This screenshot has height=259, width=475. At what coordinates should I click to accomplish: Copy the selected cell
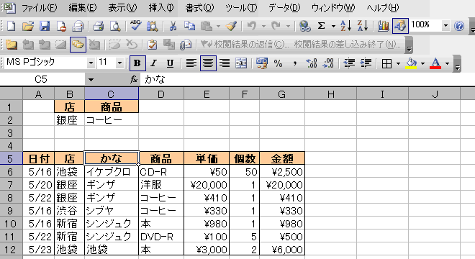[189, 26]
